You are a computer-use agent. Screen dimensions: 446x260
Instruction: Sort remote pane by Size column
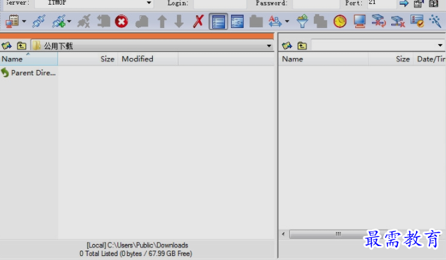click(x=391, y=59)
